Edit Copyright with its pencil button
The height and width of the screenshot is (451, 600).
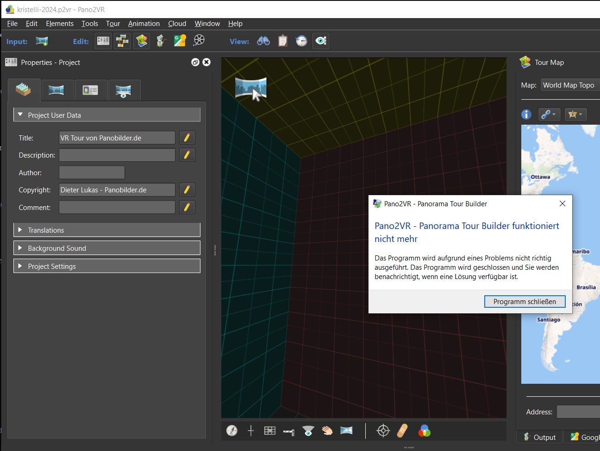187,190
